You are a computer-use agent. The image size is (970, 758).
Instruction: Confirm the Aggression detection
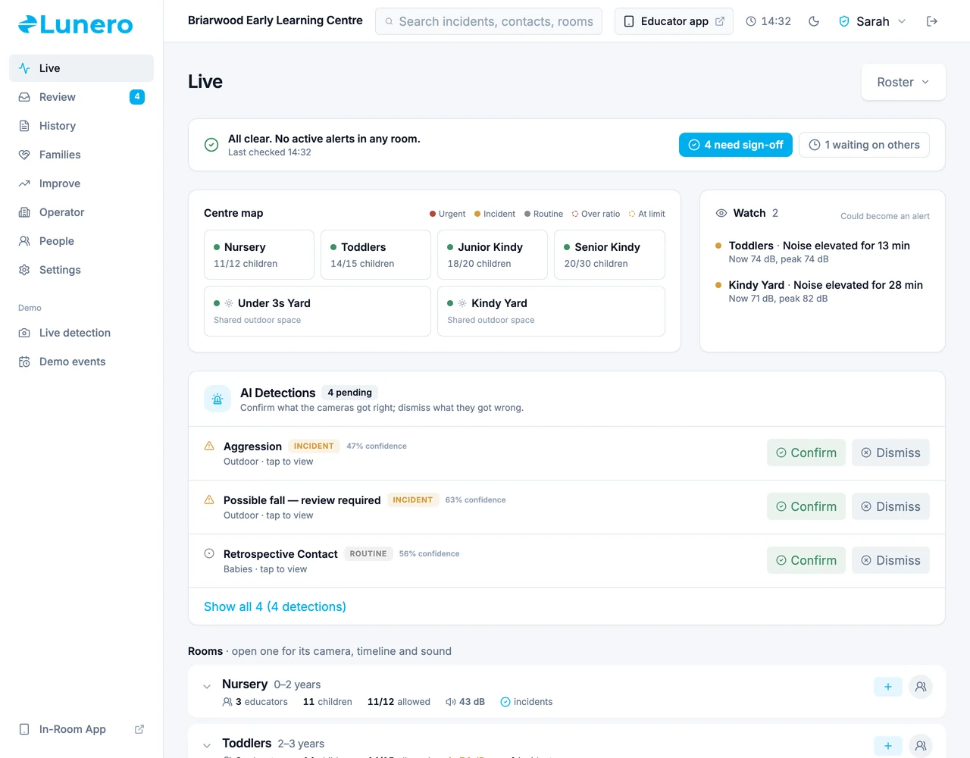pos(806,453)
